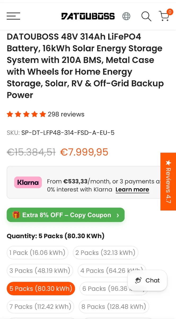Click the Klarna badge logo
The height and width of the screenshot is (319, 176).
tap(28, 182)
